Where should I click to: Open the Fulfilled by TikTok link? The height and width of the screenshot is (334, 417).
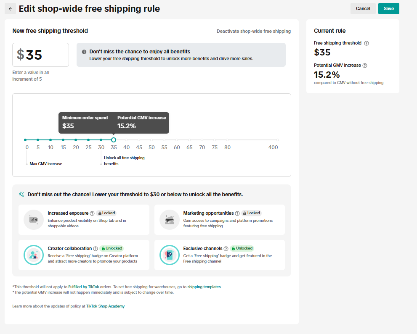(84, 287)
